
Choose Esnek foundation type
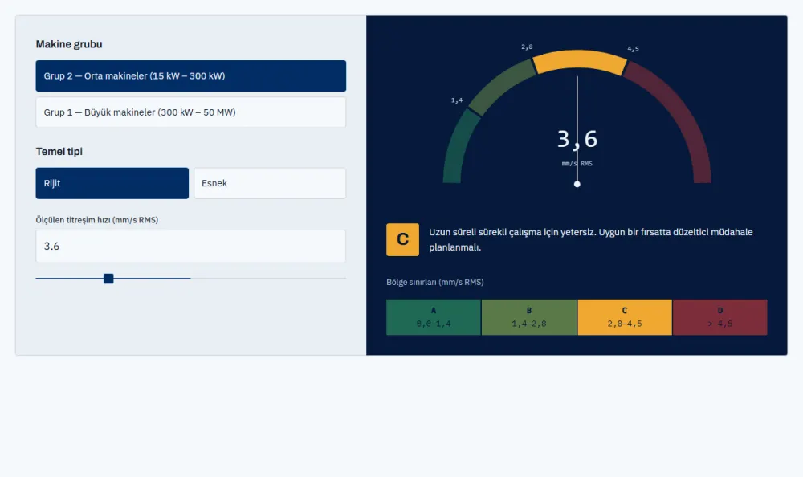click(270, 183)
